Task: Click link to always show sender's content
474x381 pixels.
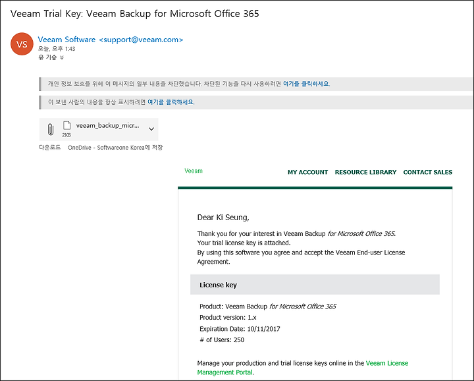Action: tap(171, 102)
